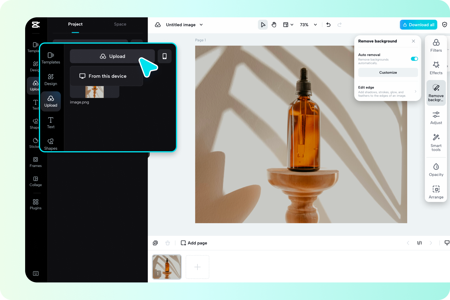The height and width of the screenshot is (300, 450).
Task: Open the Filters panel
Action: click(x=436, y=46)
